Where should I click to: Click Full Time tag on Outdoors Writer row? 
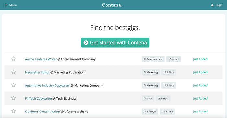pos(167,112)
